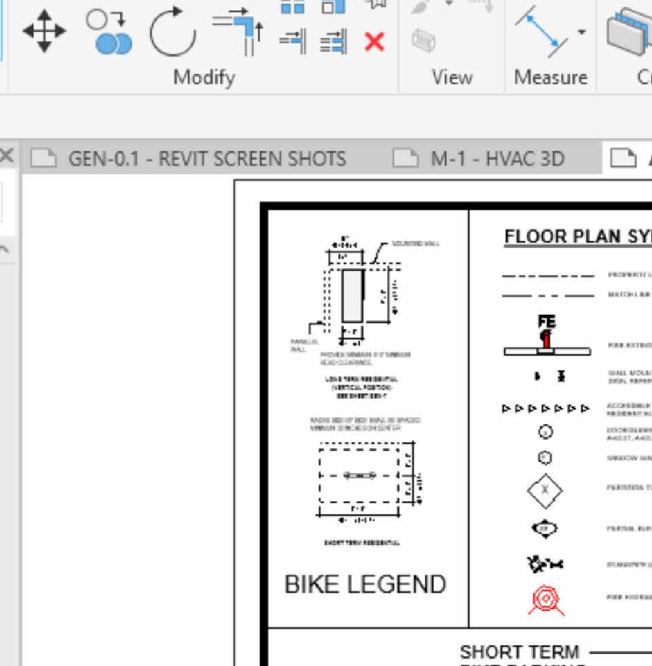The width and height of the screenshot is (652, 666).
Task: Click the Measure panel label
Action: [x=550, y=77]
